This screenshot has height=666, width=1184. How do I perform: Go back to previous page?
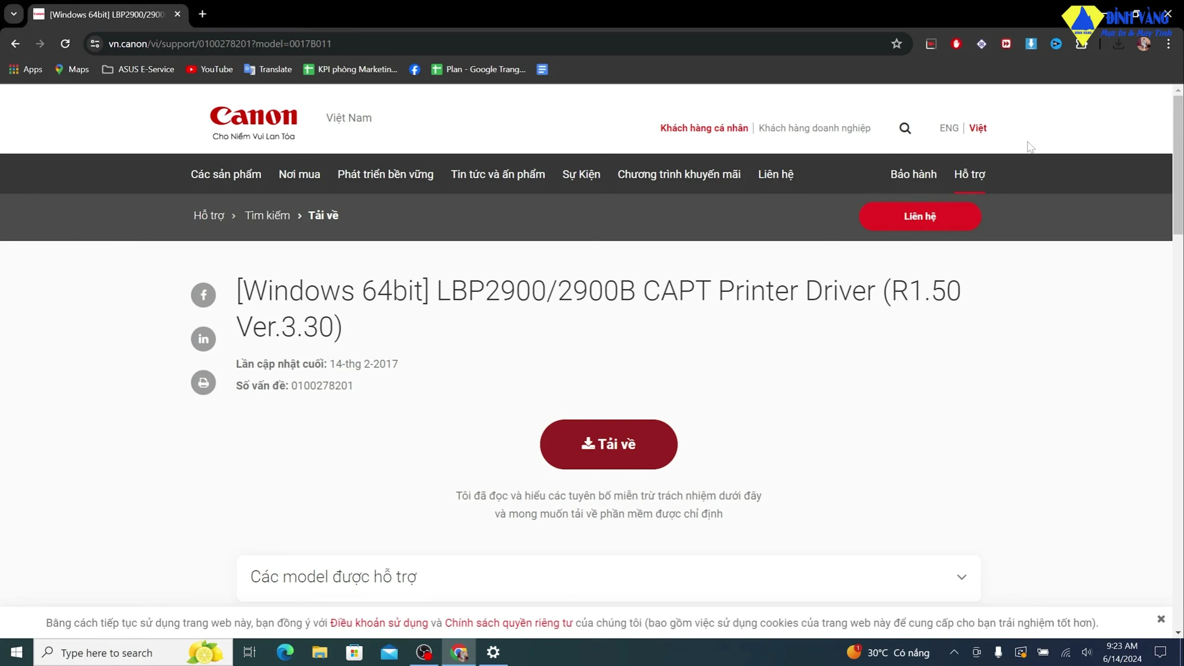pyautogui.click(x=15, y=43)
